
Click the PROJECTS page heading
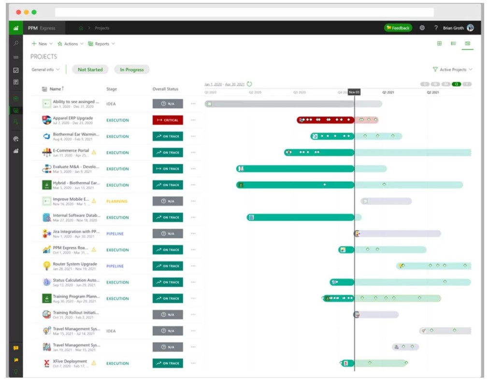[x=43, y=57]
